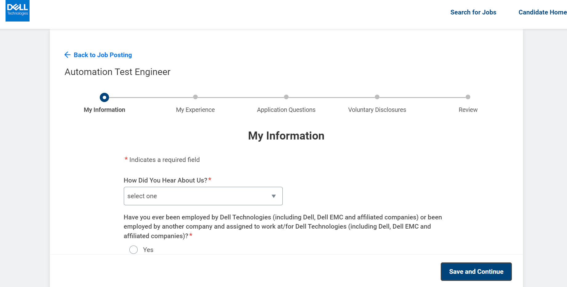Click the Yes option label
This screenshot has width=567, height=287.
pos(148,250)
